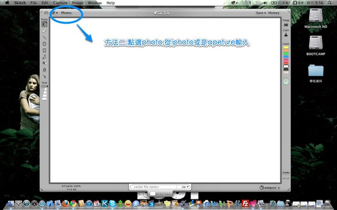Open FileZilla from the Dock
Viewport: 337px width, 210px height.
pyautogui.click(x=245, y=203)
